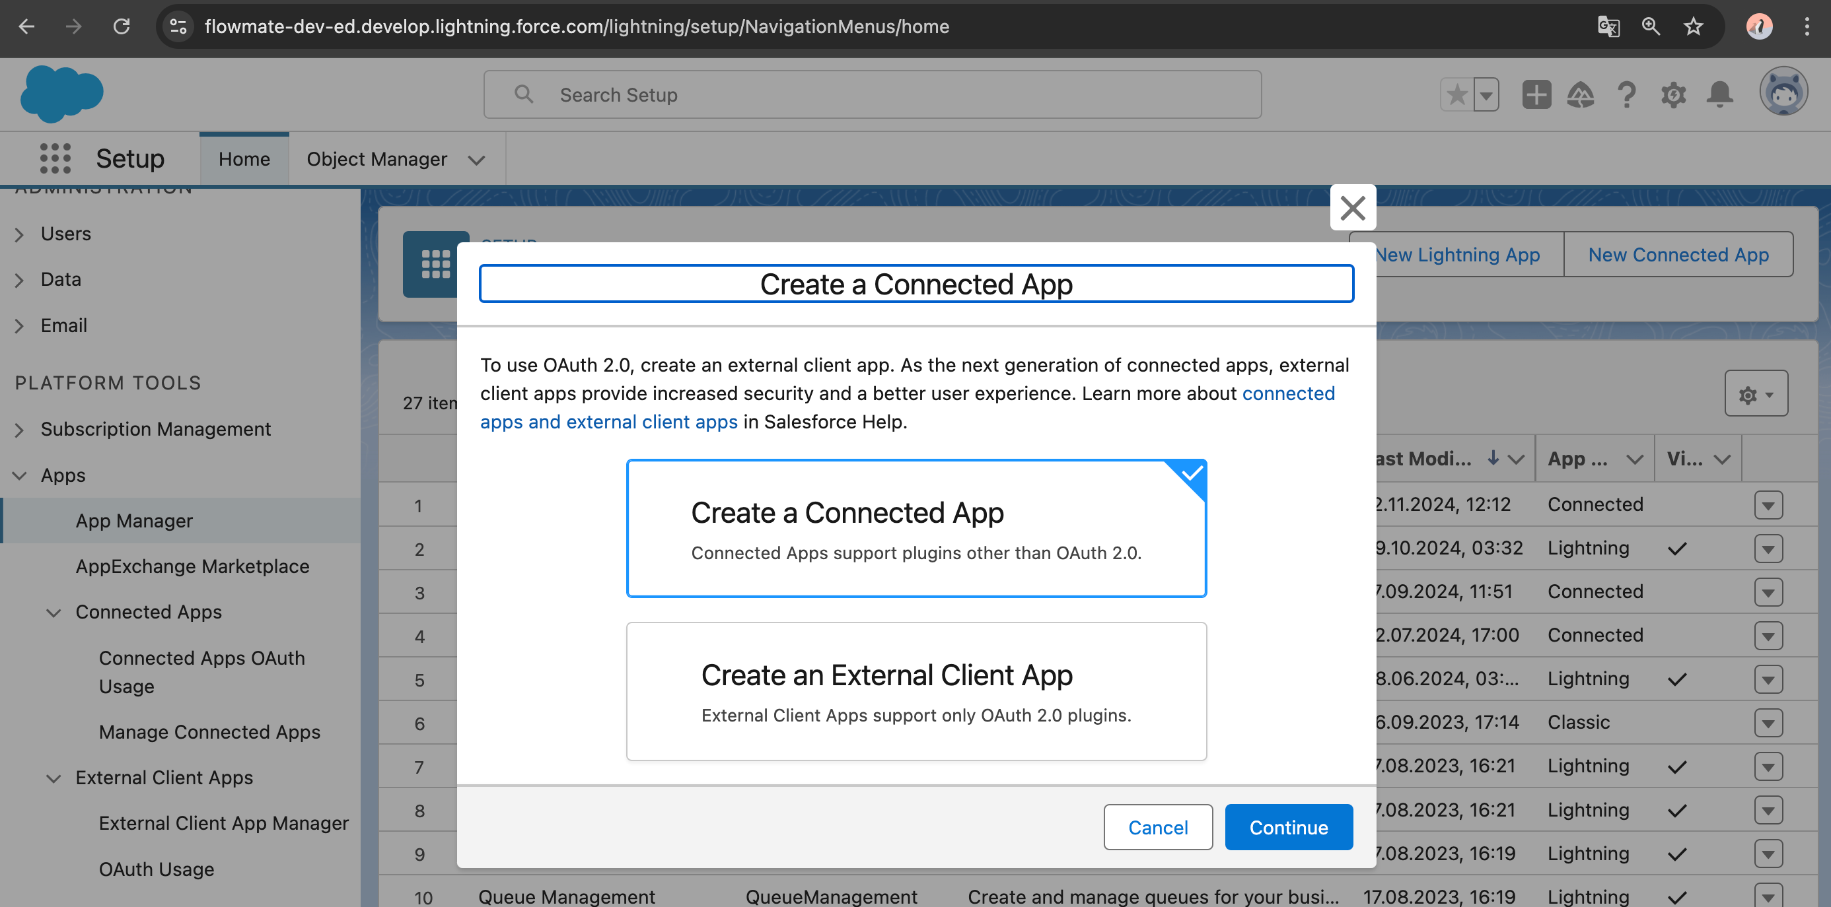Screen dimensions: 1831x907
Task: Click the Salesforce cloud logo
Action: 62,93
